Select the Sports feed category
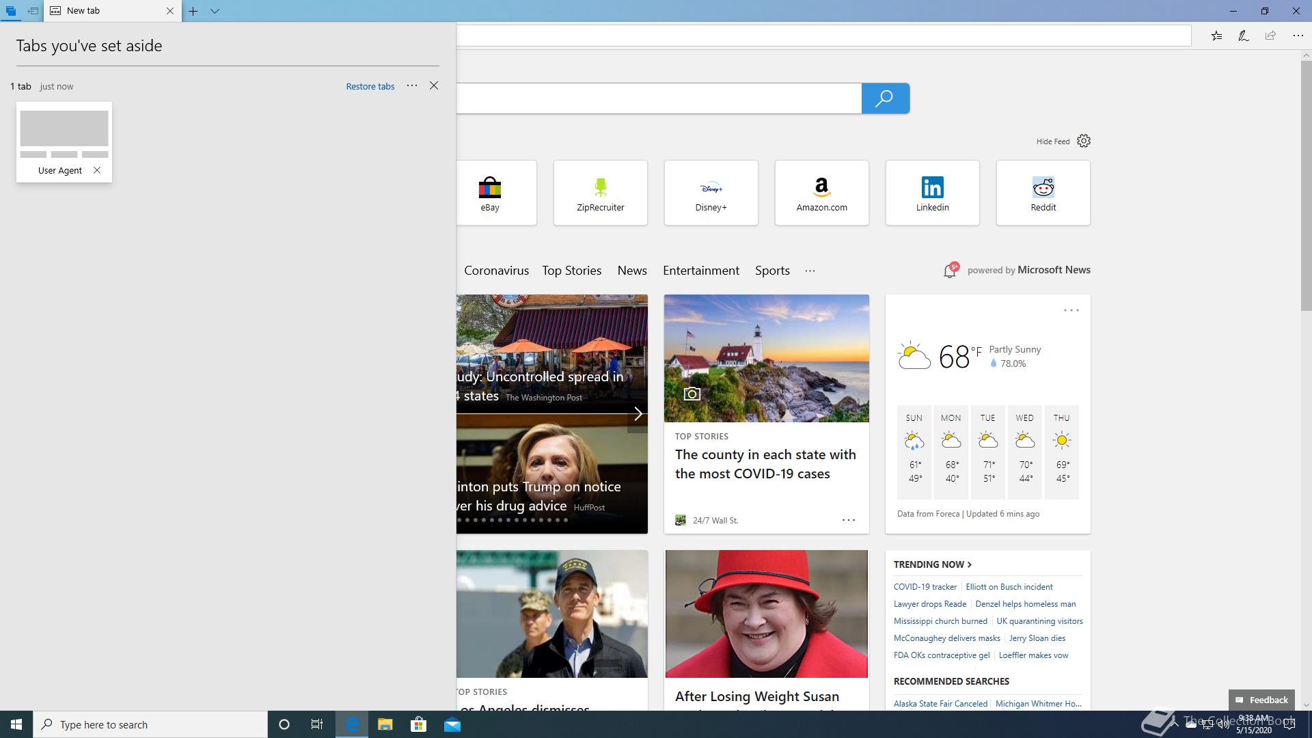The height and width of the screenshot is (738, 1312). point(772,271)
